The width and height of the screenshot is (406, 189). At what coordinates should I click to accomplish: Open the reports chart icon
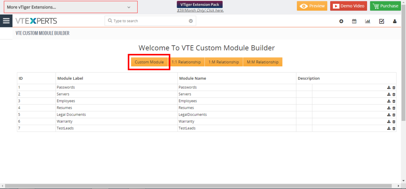click(x=368, y=21)
